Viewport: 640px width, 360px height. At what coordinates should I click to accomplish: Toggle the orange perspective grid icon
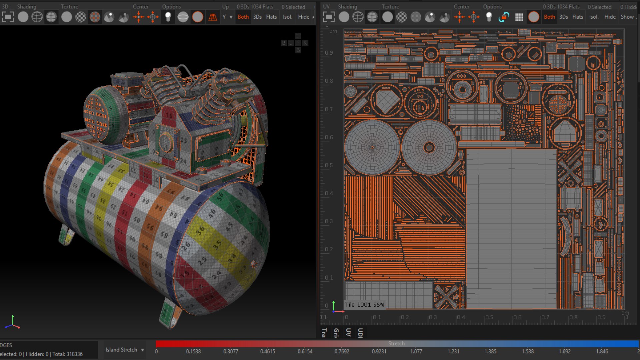tap(212, 17)
